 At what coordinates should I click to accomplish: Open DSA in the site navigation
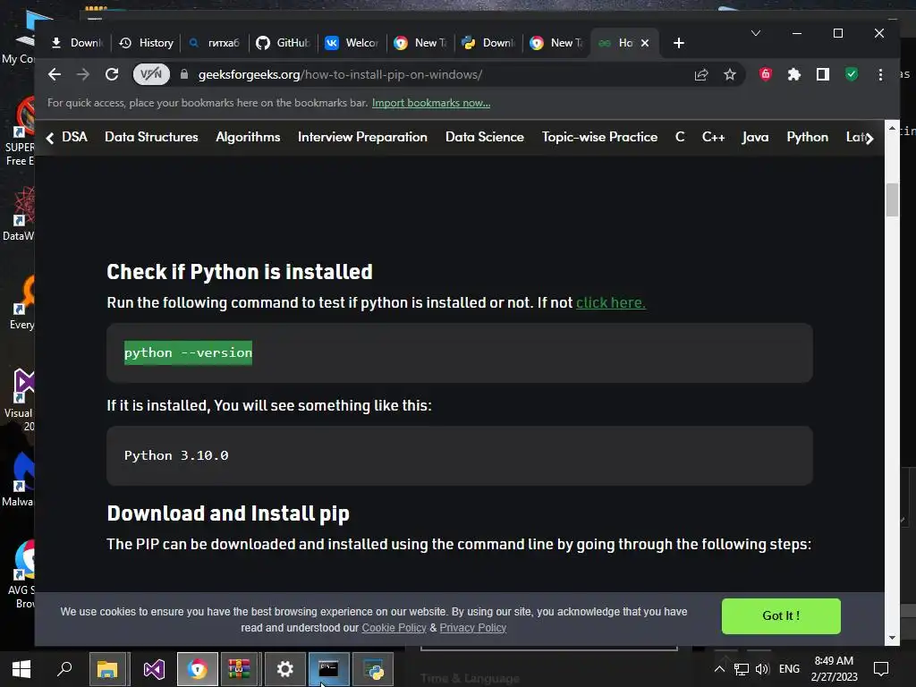(x=75, y=137)
